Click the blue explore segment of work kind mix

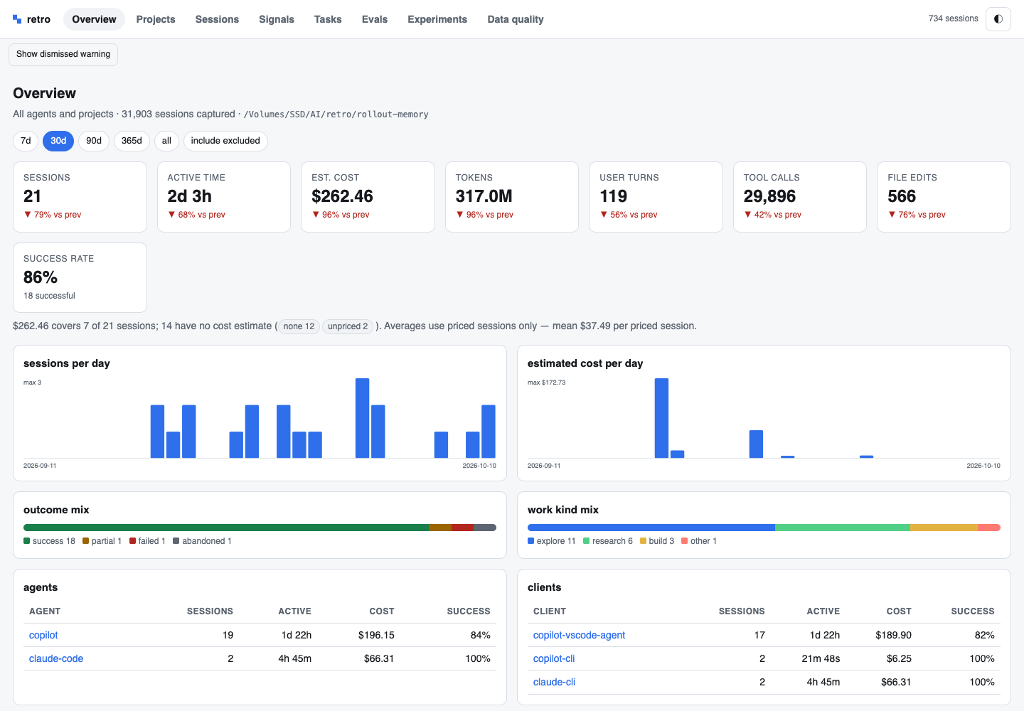[x=651, y=528]
